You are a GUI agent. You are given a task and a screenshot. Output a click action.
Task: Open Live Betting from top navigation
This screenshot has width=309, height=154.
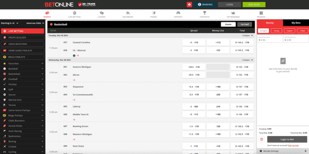point(74,15)
